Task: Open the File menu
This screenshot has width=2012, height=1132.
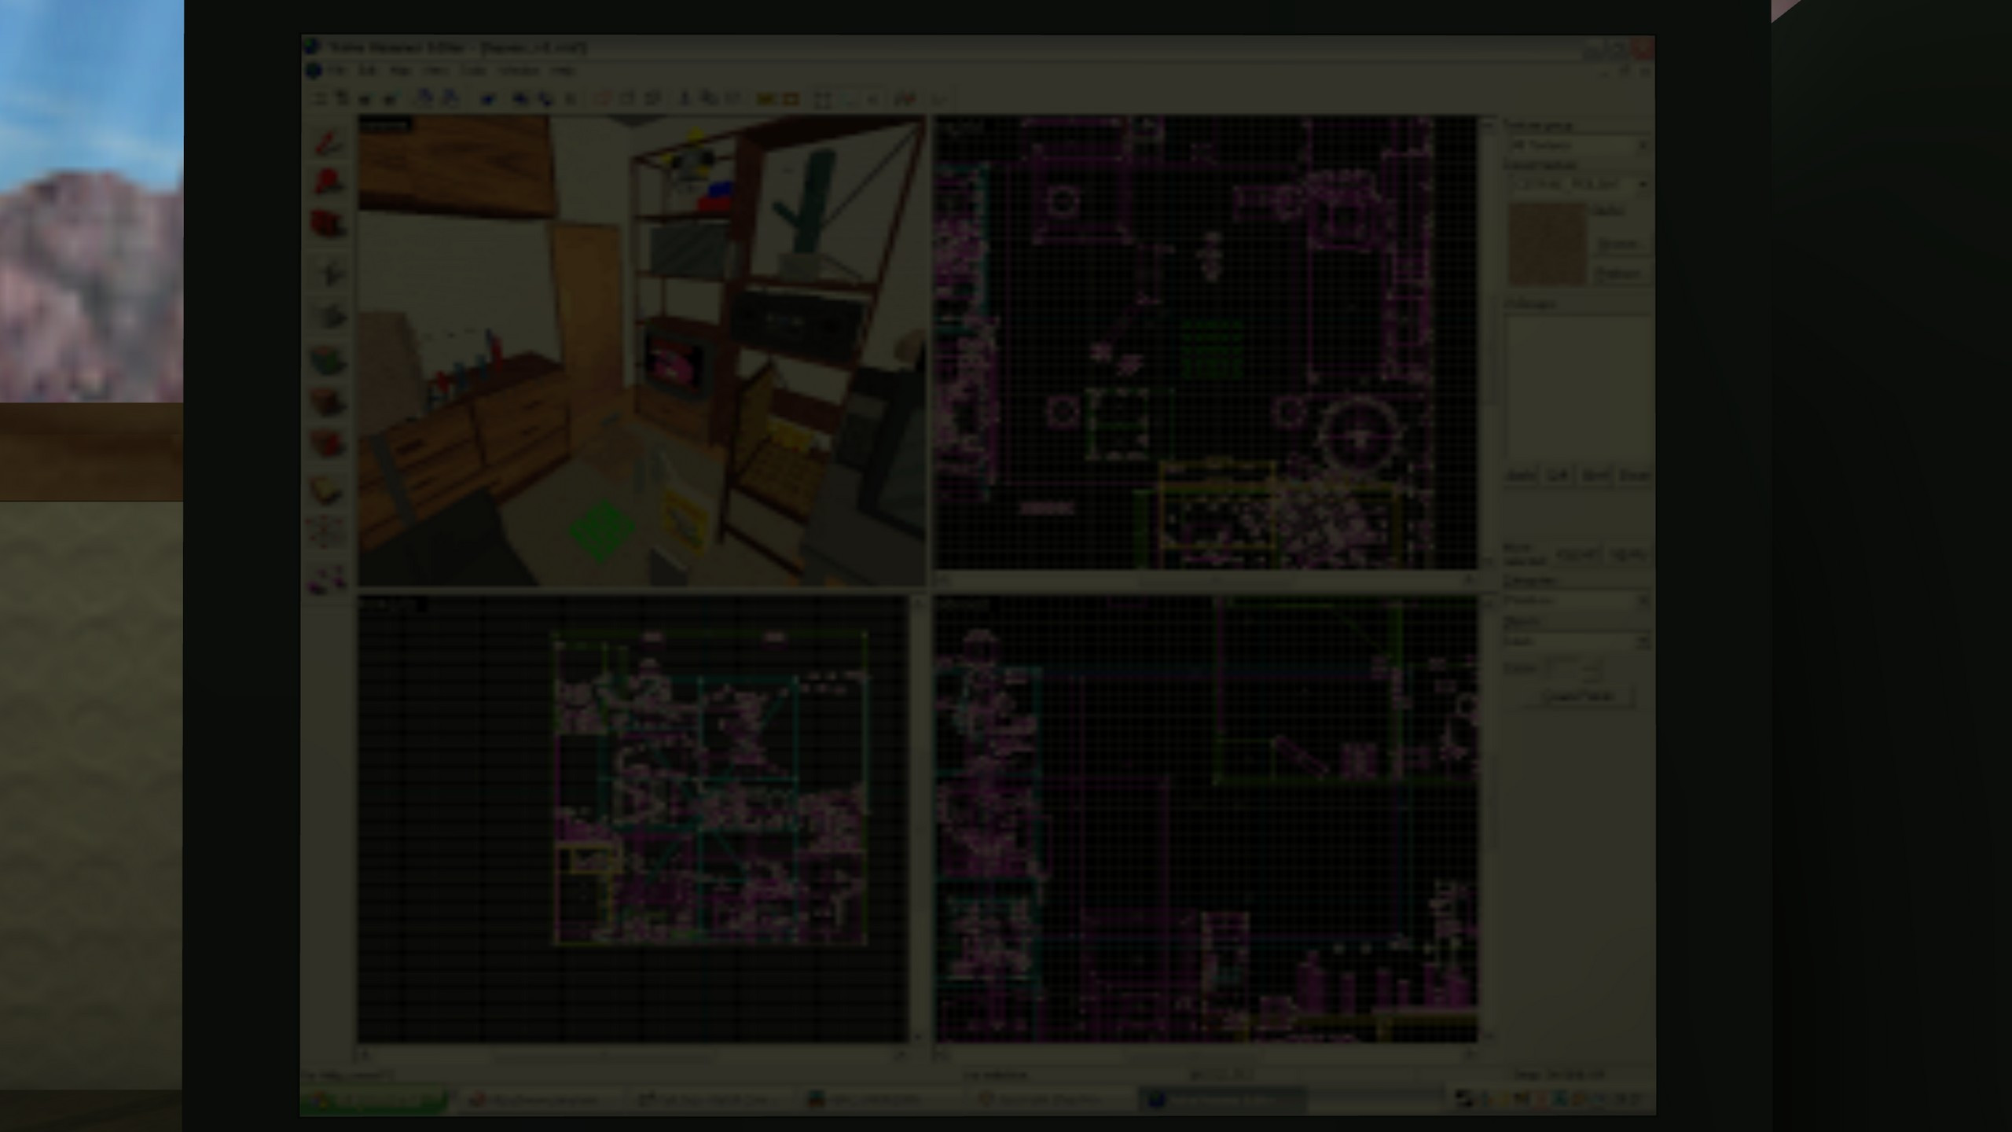Action: [338, 71]
